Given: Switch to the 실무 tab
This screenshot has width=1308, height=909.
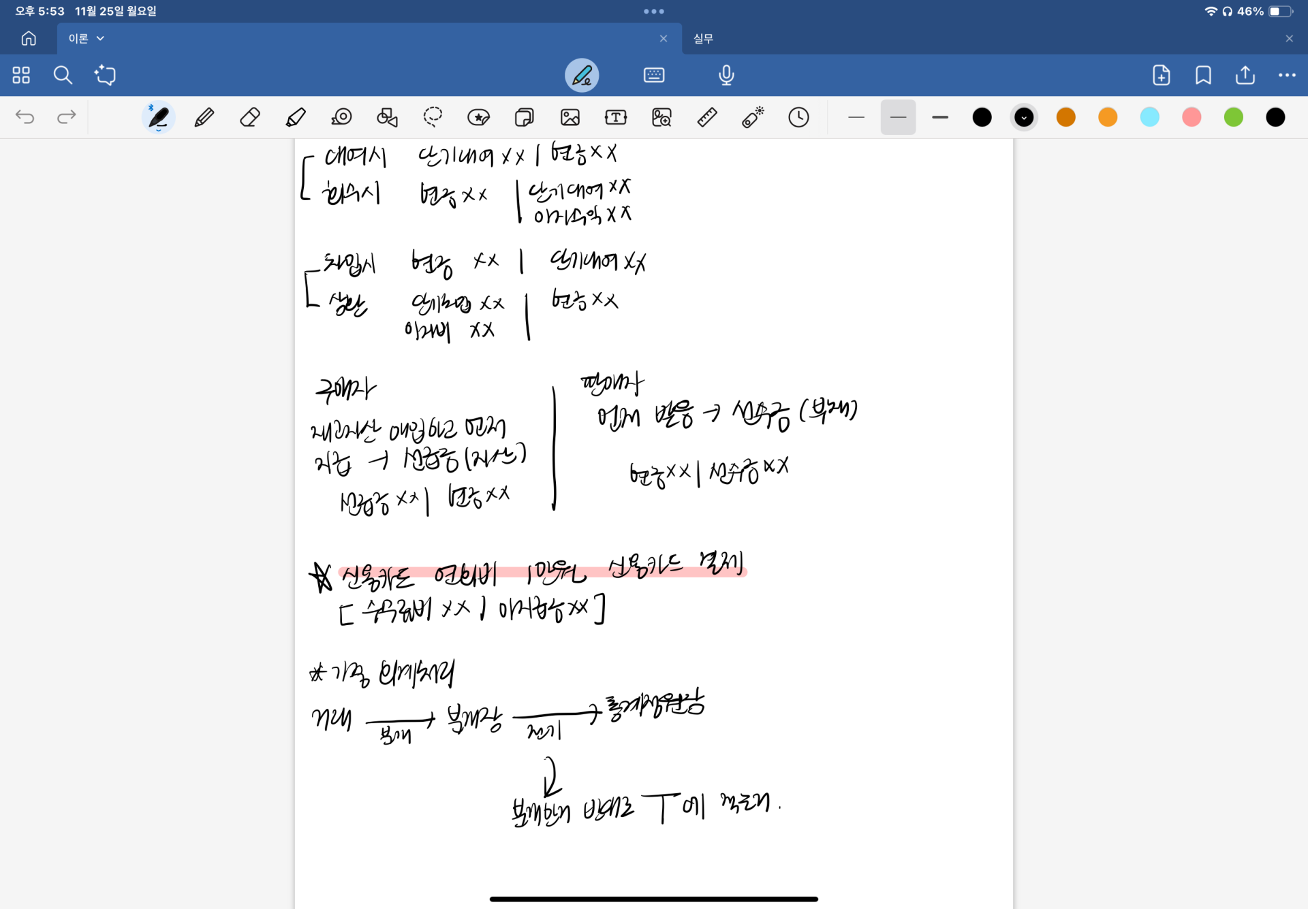Looking at the screenshot, I should tap(704, 39).
